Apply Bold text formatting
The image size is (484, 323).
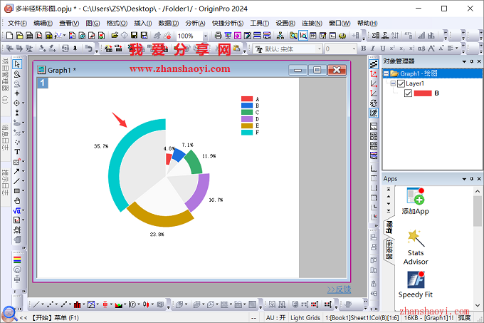click(363, 48)
